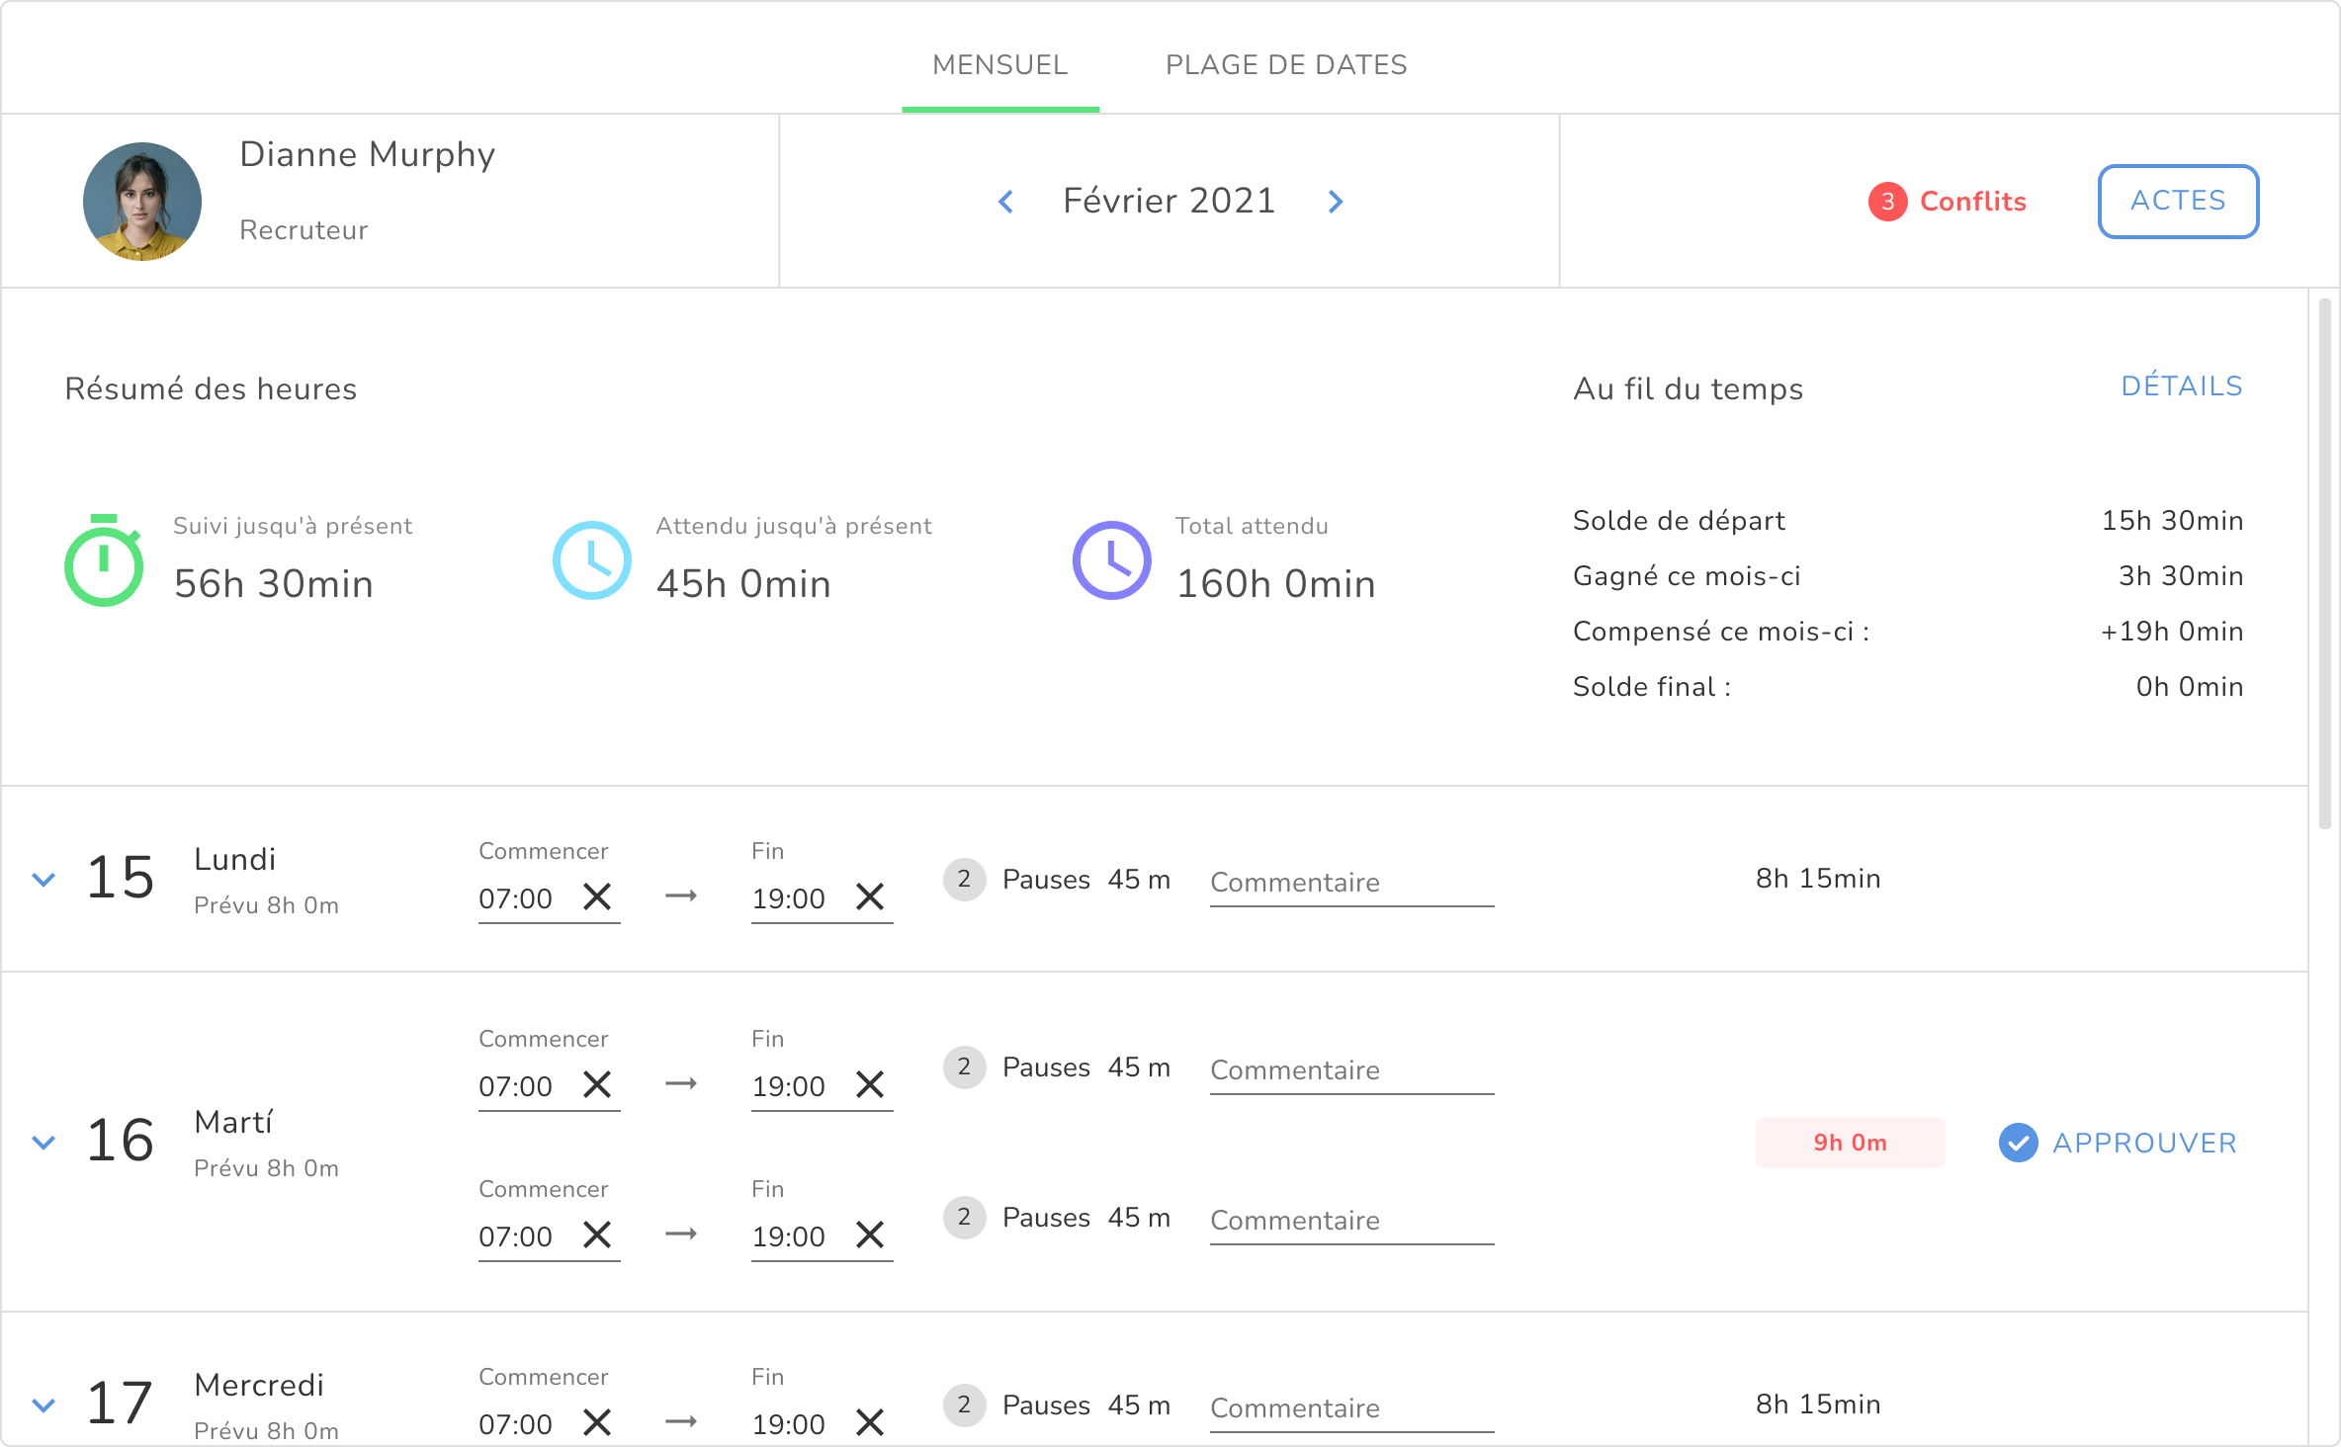
Task: Clear Tuesday's second entry start time
Action: (x=597, y=1234)
